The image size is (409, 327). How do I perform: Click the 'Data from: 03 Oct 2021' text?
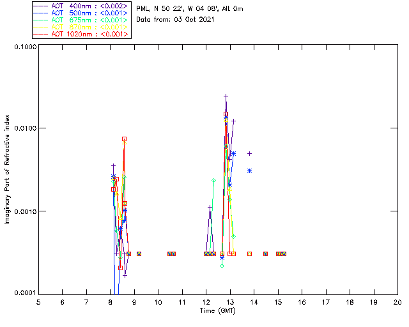click(x=175, y=20)
